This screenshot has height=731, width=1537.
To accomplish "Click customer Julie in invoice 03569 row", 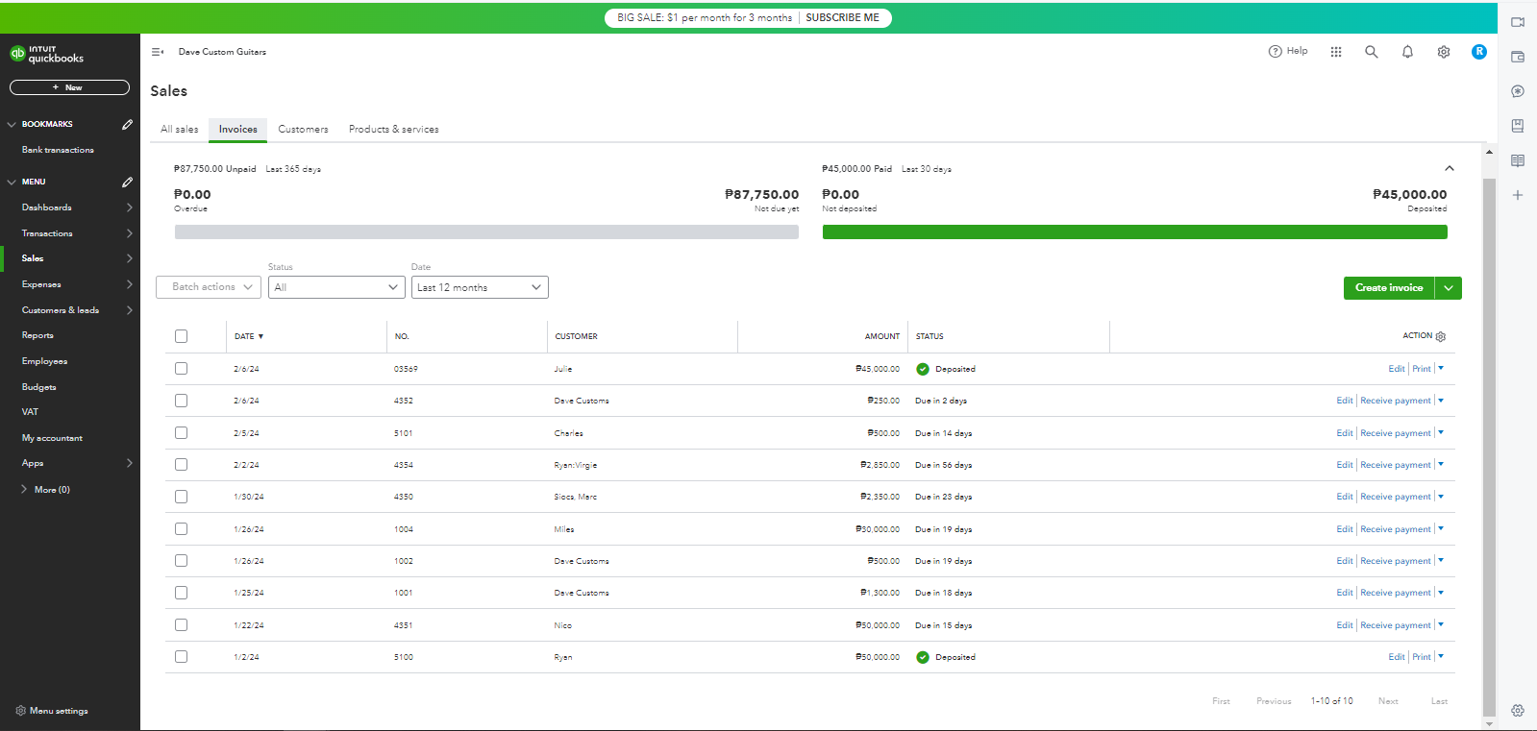I will 563,369.
